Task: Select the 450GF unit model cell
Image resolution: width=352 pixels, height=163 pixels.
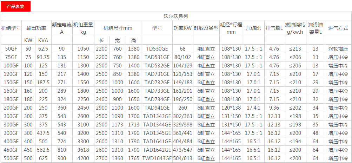Action: click(x=11, y=150)
